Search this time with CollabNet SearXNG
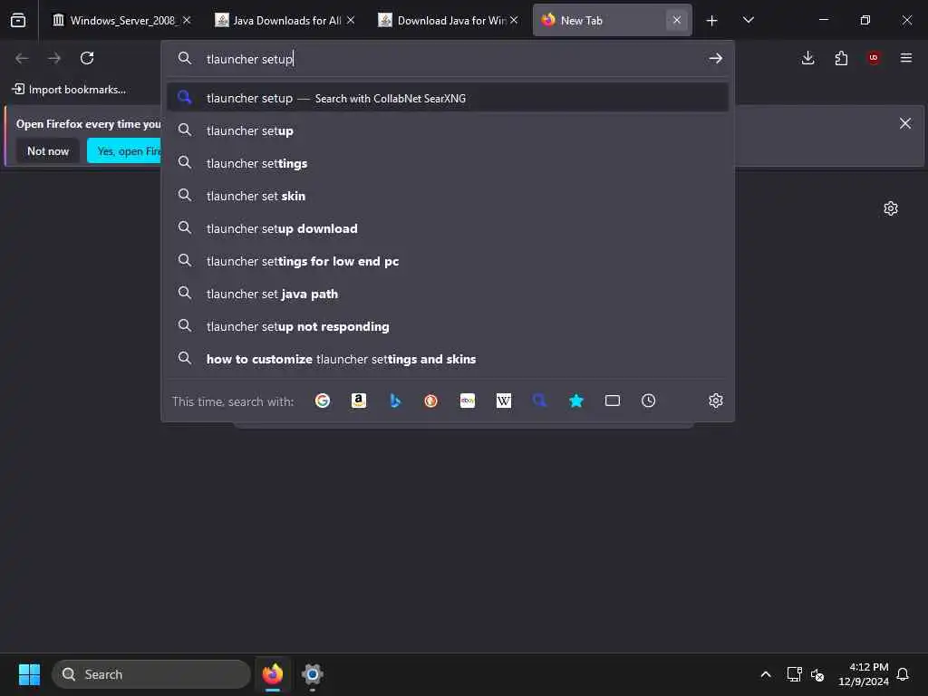928x696 pixels. [540, 401]
